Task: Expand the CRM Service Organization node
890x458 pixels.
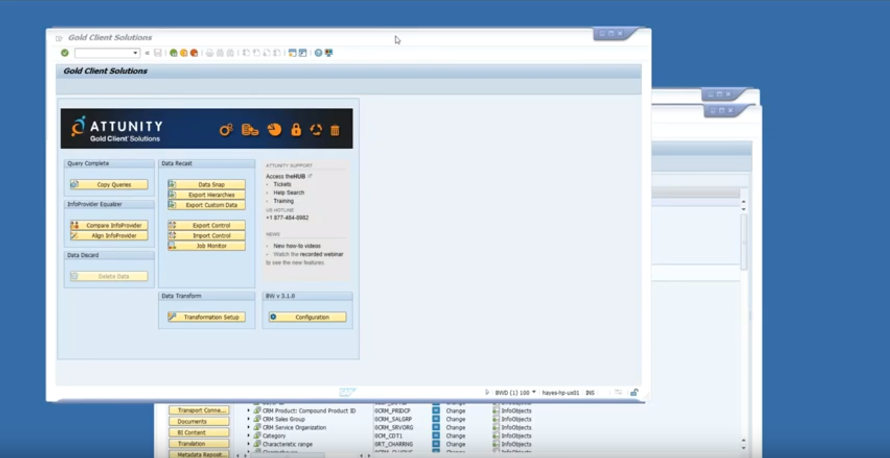Action: [x=248, y=427]
